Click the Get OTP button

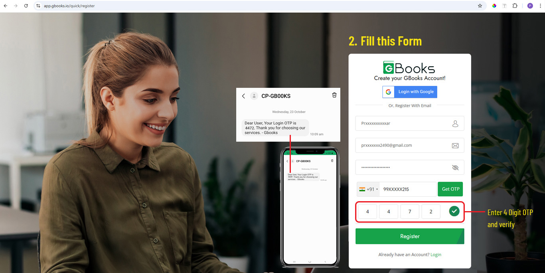(x=450, y=189)
